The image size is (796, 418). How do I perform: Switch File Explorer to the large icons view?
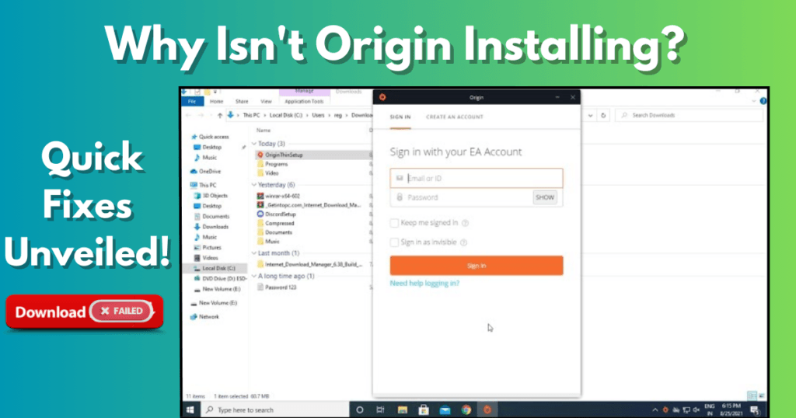tap(762, 395)
